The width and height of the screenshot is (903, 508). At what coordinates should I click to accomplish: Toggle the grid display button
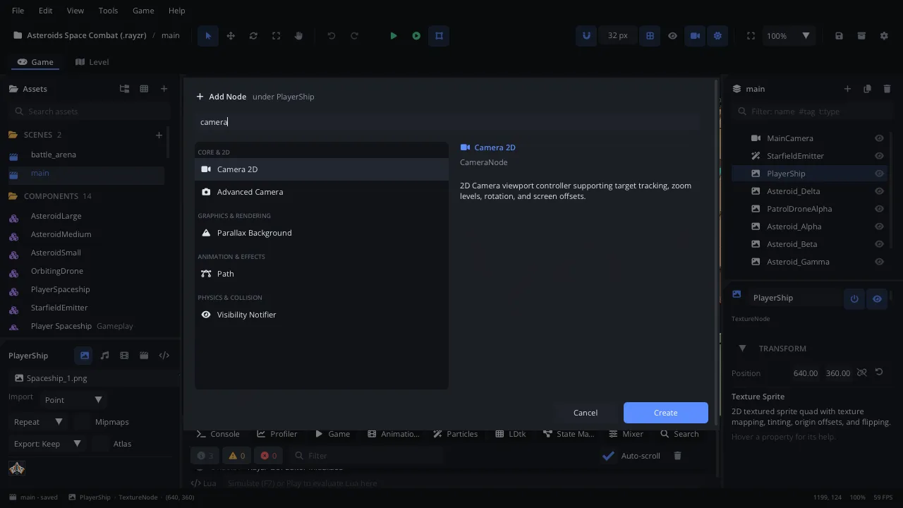pyautogui.click(x=650, y=36)
